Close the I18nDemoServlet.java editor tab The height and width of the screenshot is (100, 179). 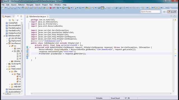[x=48, y=17]
